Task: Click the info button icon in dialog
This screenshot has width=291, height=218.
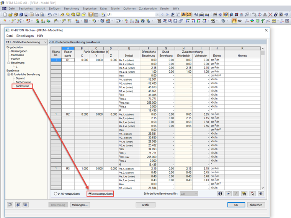Action: tap(220, 194)
